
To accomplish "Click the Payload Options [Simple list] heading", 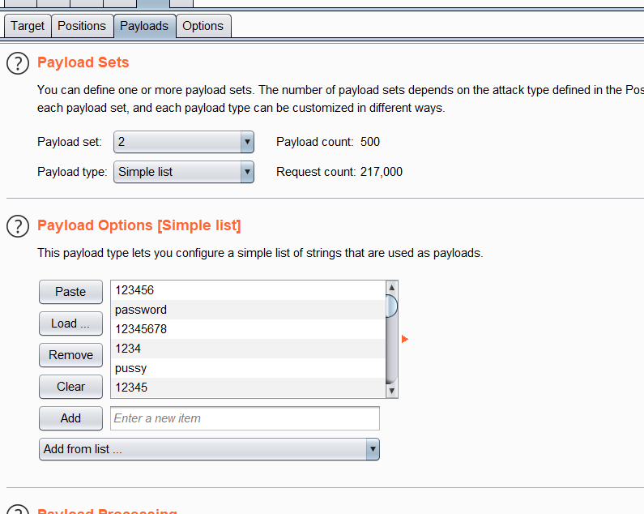I will coord(139,225).
